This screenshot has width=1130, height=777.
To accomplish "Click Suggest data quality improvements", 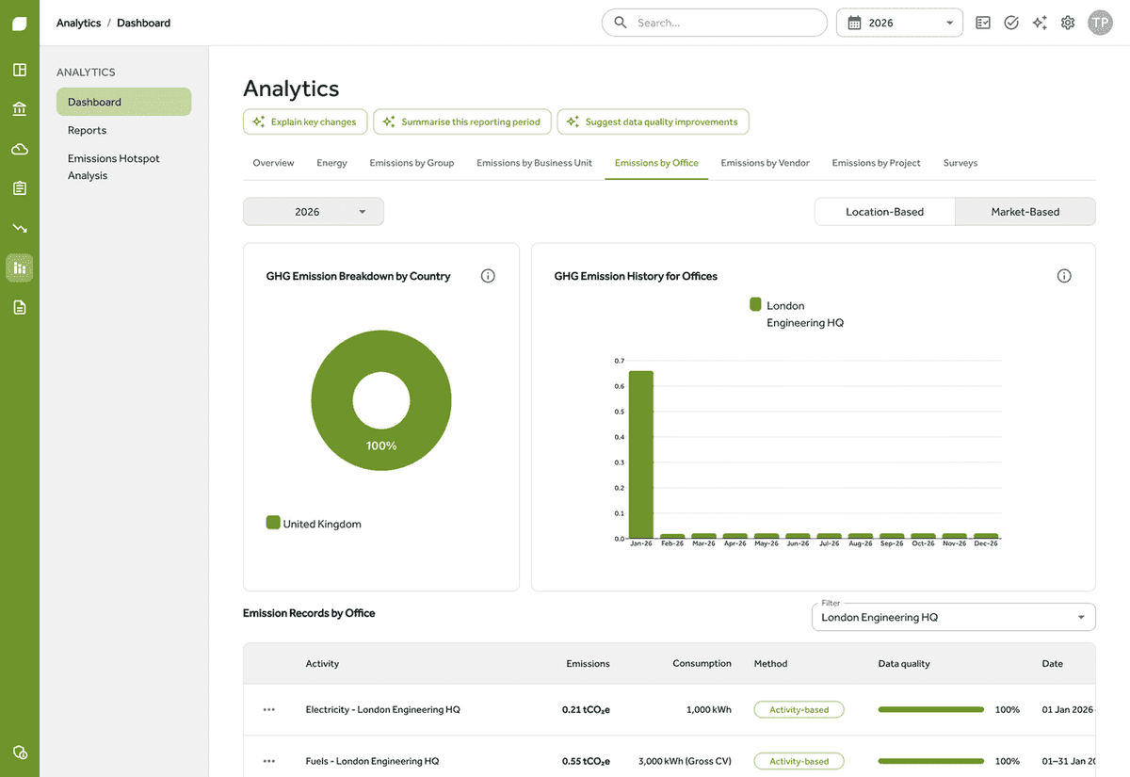I will pos(653,121).
